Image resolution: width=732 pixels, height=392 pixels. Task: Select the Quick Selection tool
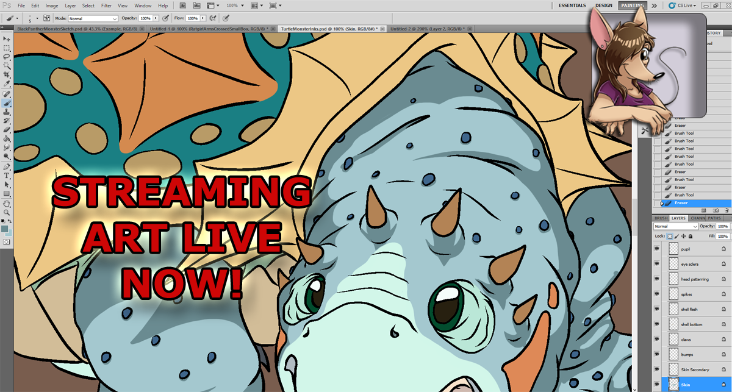click(7, 66)
